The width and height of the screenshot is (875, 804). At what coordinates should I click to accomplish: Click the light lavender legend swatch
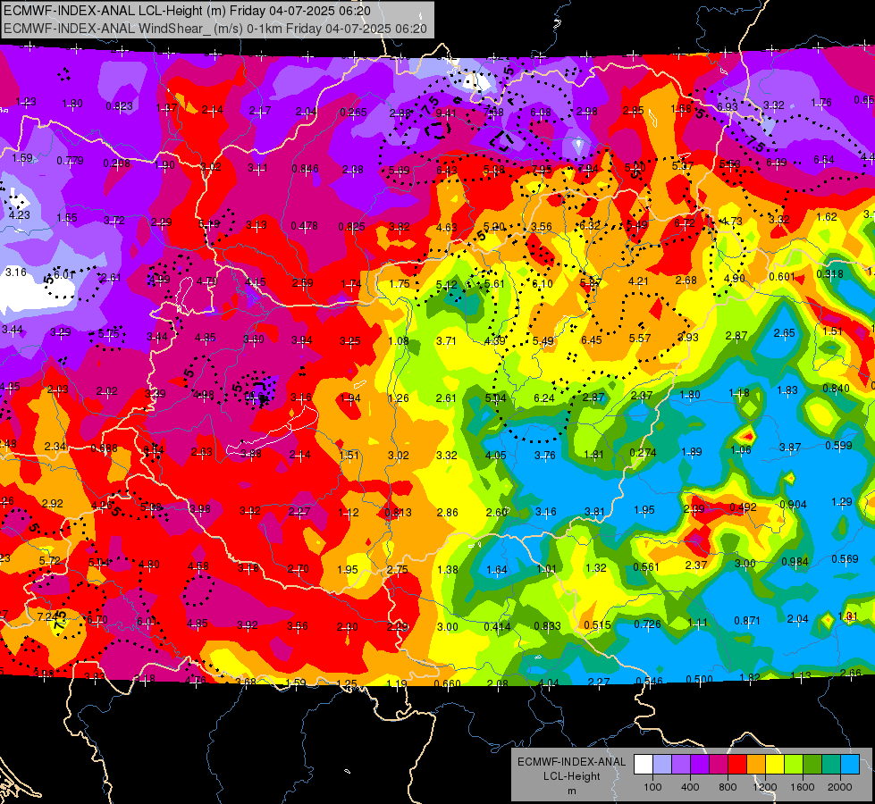coord(662,765)
